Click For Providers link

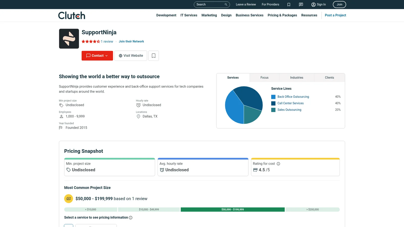tap(270, 5)
